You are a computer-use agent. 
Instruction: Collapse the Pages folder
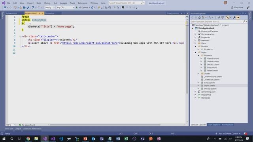click(x=195, y=52)
